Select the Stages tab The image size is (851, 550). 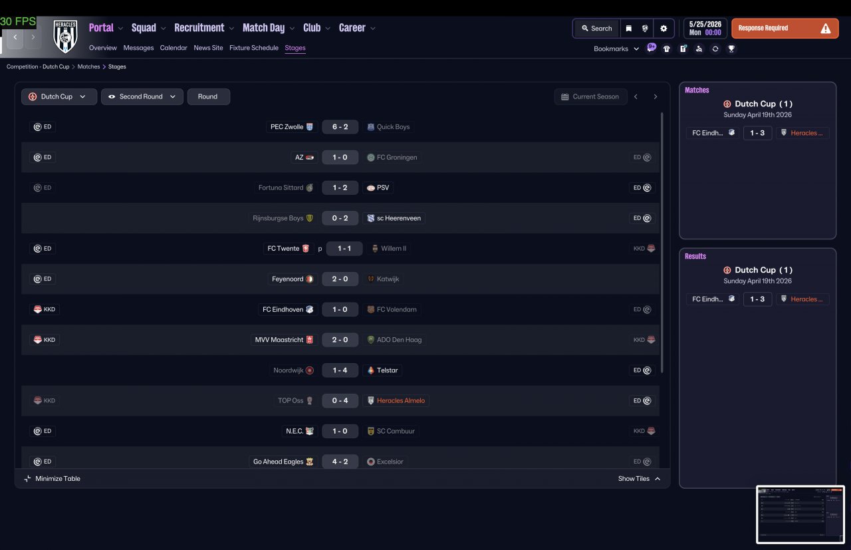pyautogui.click(x=295, y=48)
